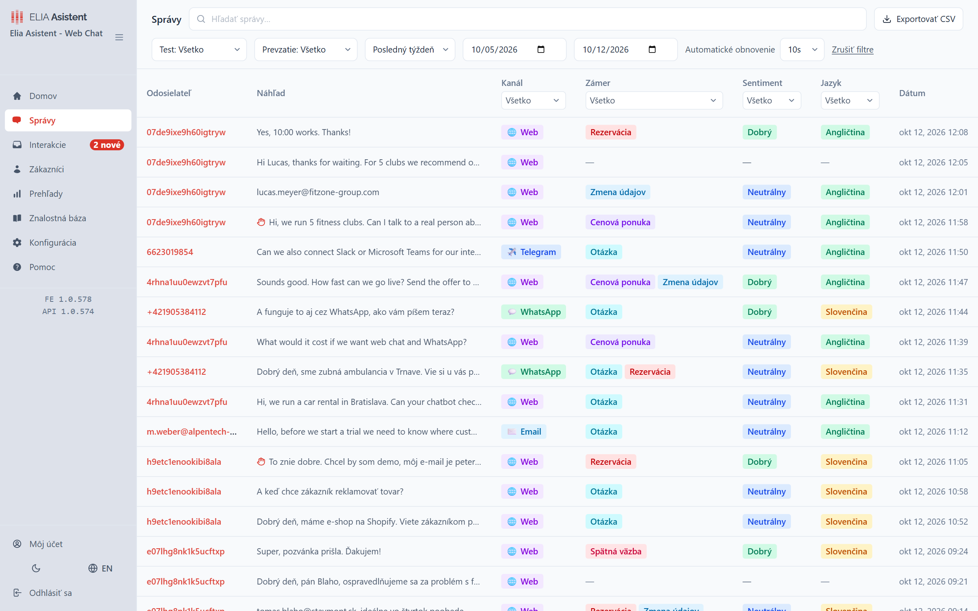Go to Domov in the sidebar
978x611 pixels.
pyautogui.click(x=68, y=96)
